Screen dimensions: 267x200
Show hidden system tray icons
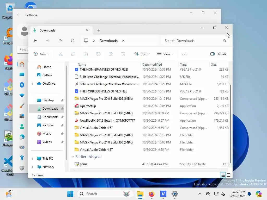click(200, 194)
